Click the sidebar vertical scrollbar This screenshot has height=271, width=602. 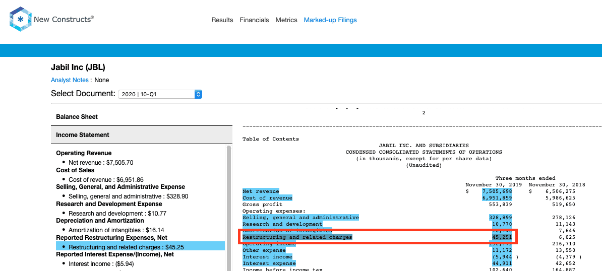(229, 207)
